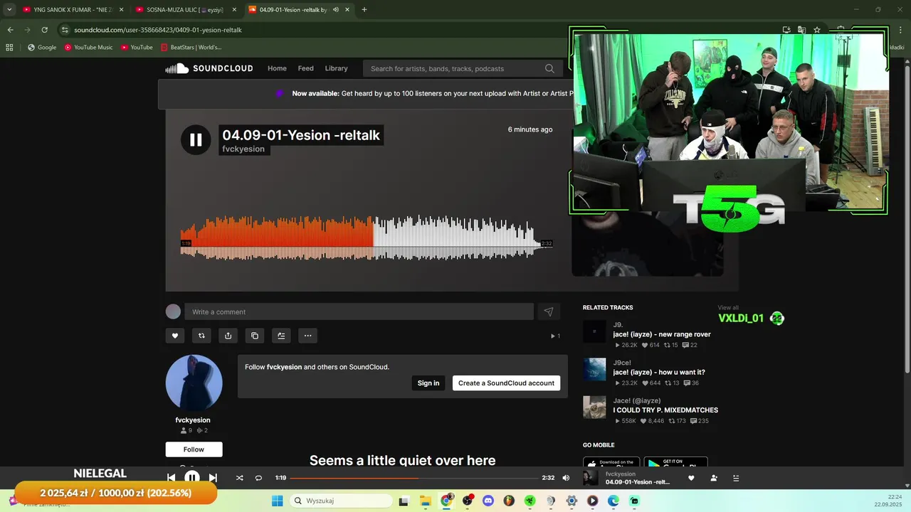The image size is (911, 512).
Task: Bookmark this page with the star icon
Action: pos(817,30)
